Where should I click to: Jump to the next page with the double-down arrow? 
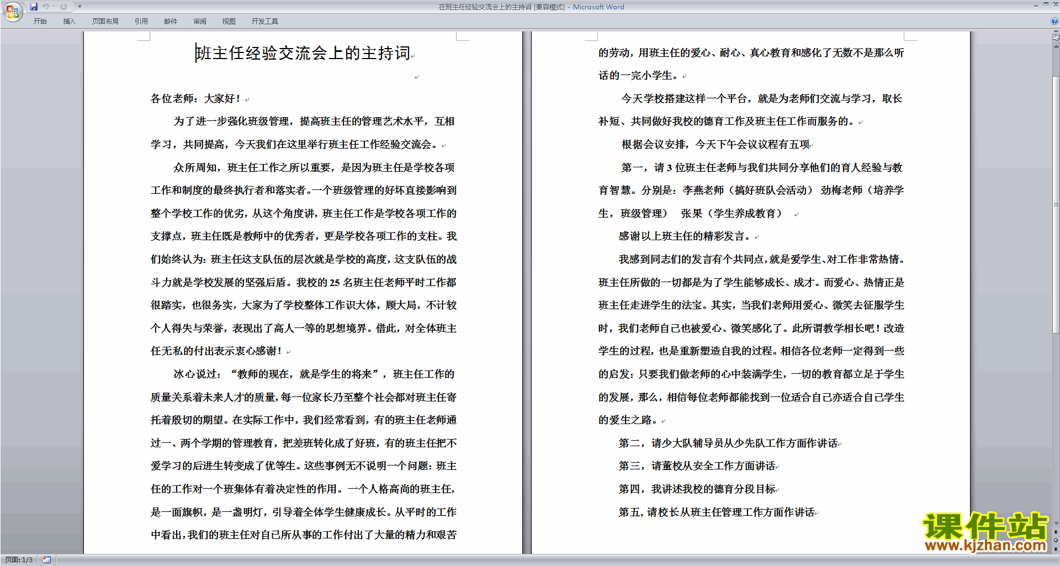1056,549
